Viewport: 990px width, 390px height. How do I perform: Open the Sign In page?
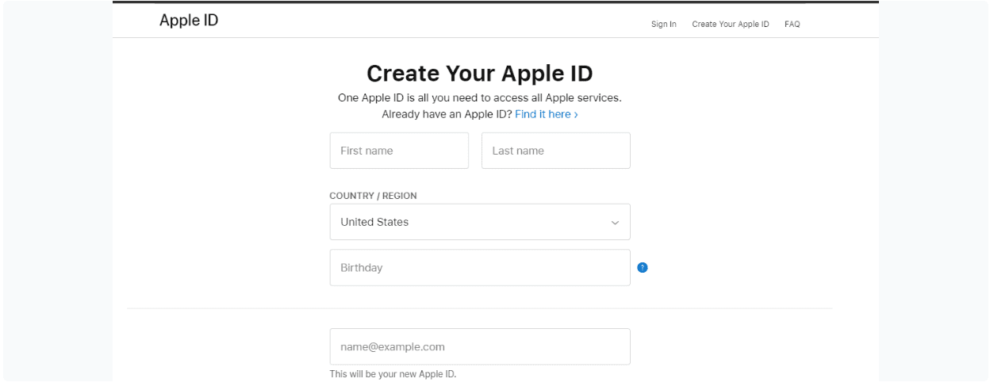(x=664, y=25)
